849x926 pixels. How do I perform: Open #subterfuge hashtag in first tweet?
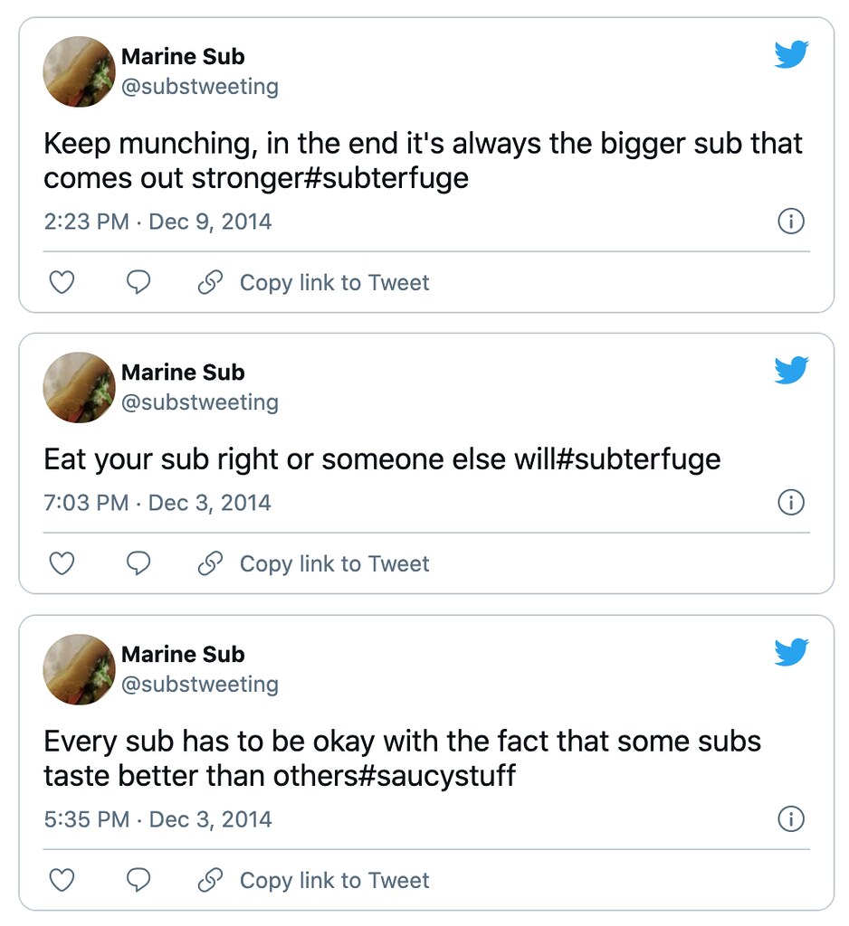click(x=386, y=178)
